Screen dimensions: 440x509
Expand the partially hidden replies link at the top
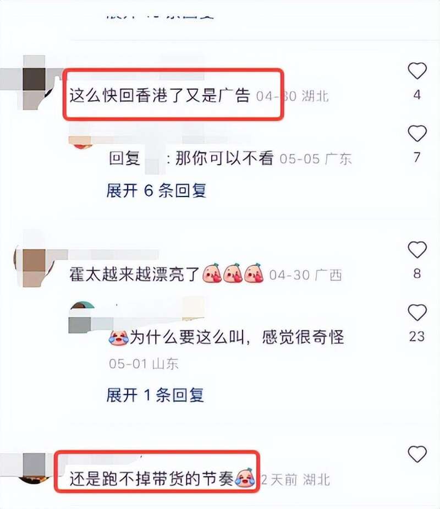click(160, 15)
